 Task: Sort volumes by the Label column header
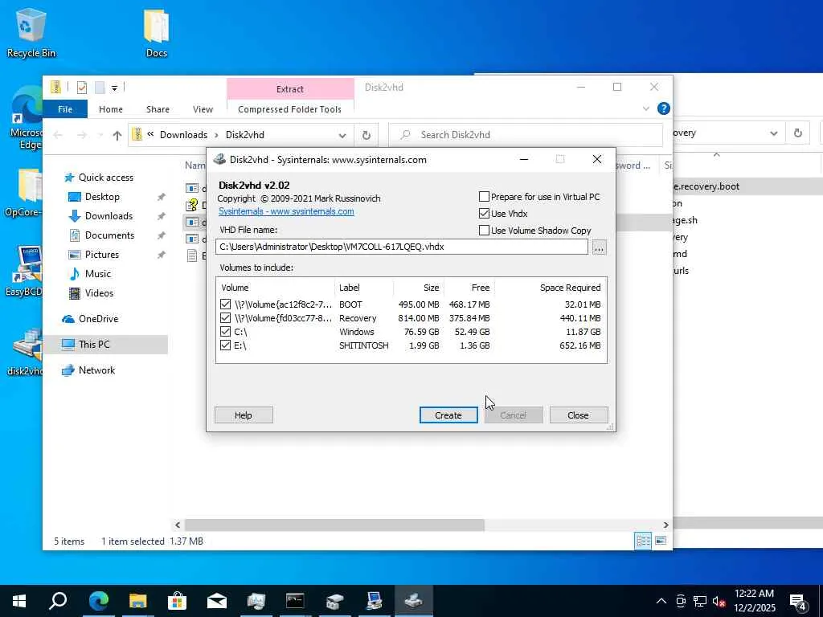(x=364, y=288)
